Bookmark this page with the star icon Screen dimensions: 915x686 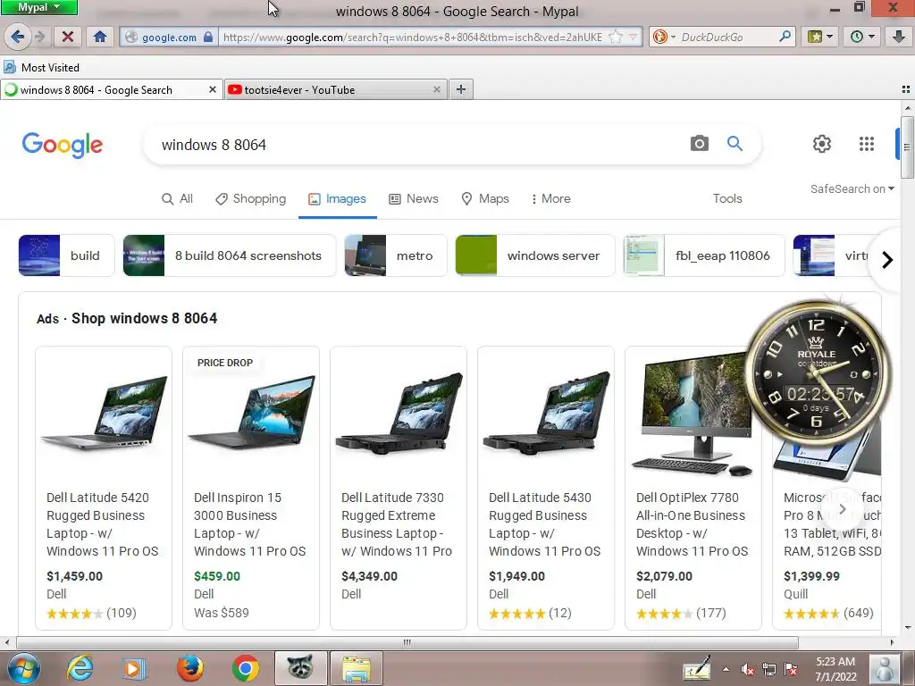pyautogui.click(x=615, y=37)
